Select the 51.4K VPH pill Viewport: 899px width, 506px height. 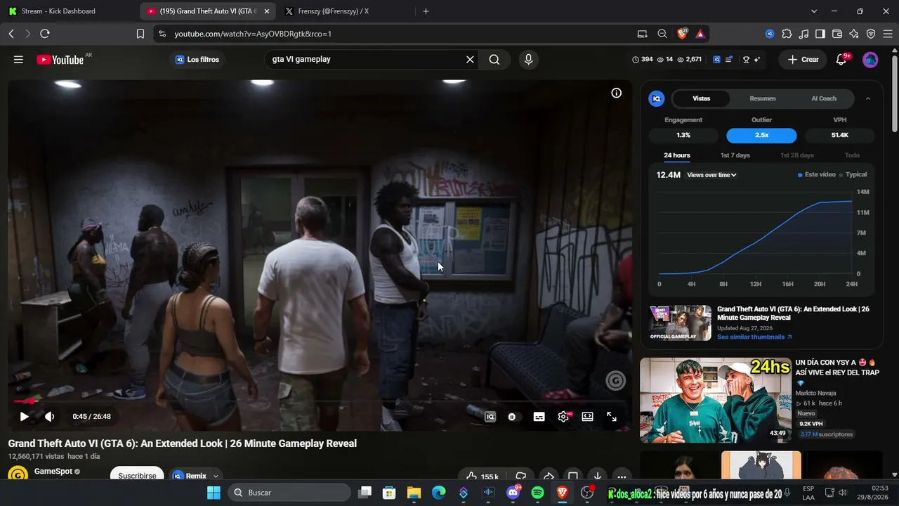pyautogui.click(x=840, y=136)
